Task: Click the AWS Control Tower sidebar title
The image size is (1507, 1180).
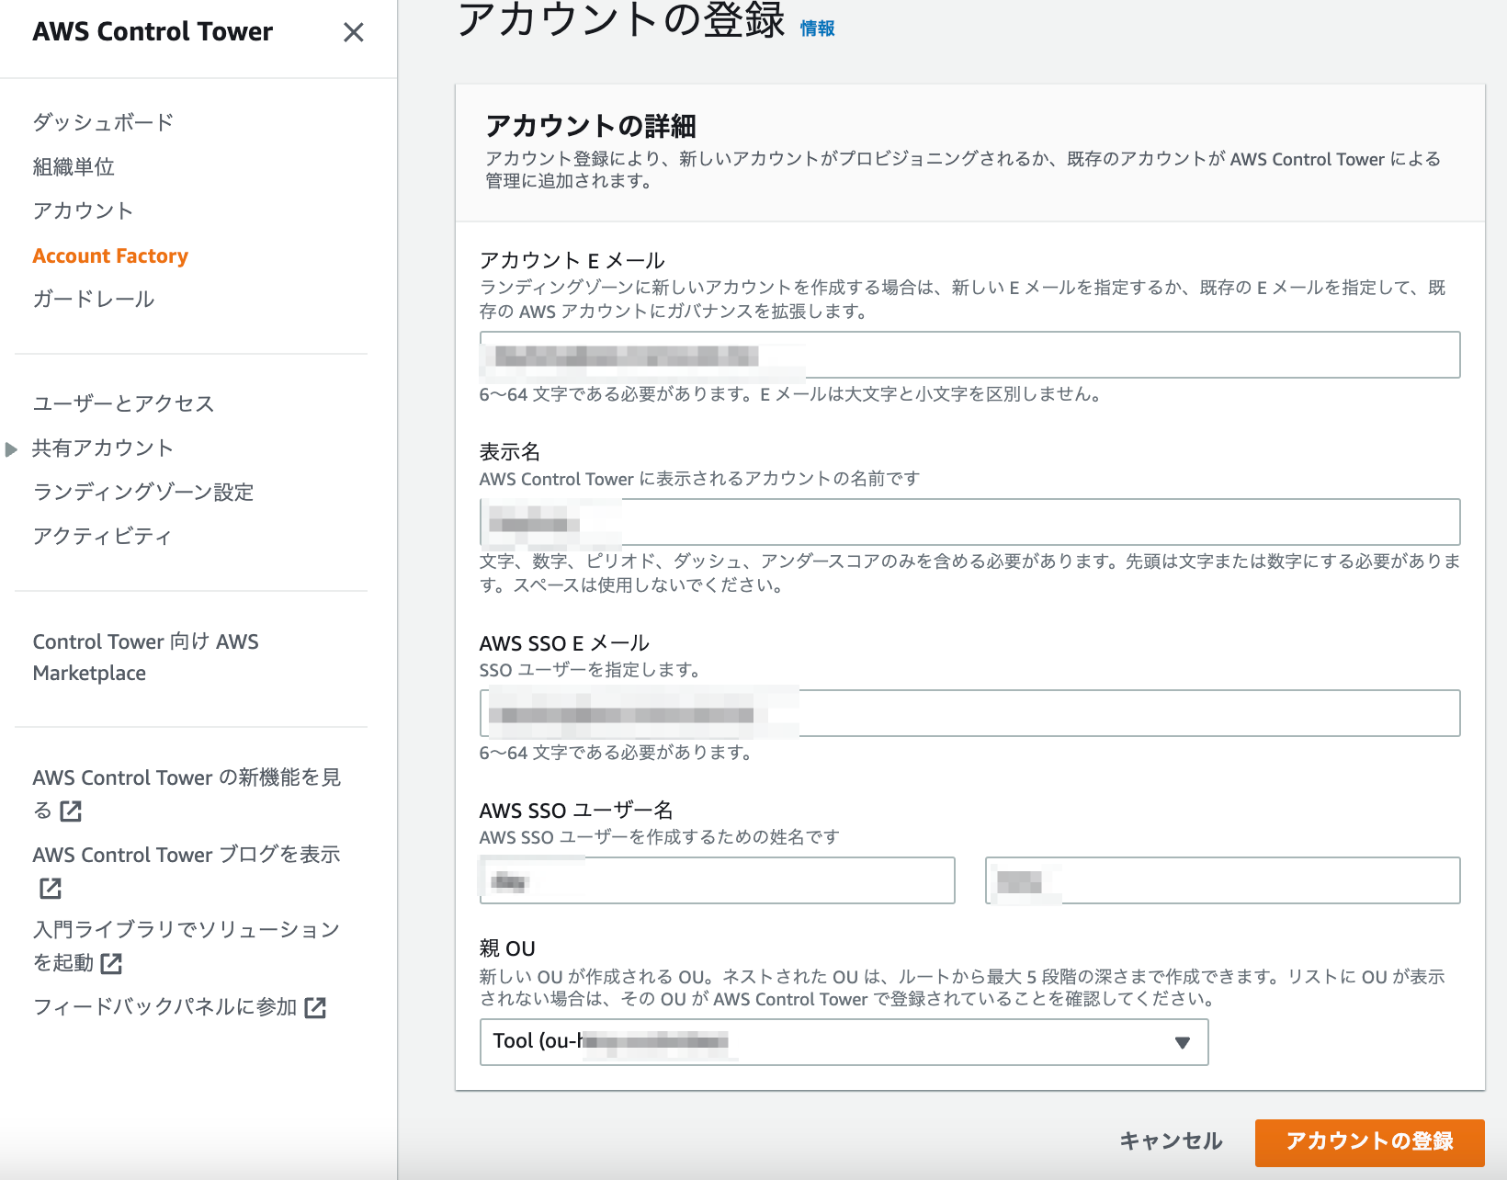Action: tap(153, 32)
